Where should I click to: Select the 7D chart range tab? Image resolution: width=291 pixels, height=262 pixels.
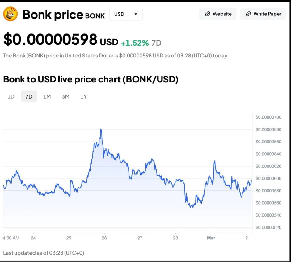point(29,96)
